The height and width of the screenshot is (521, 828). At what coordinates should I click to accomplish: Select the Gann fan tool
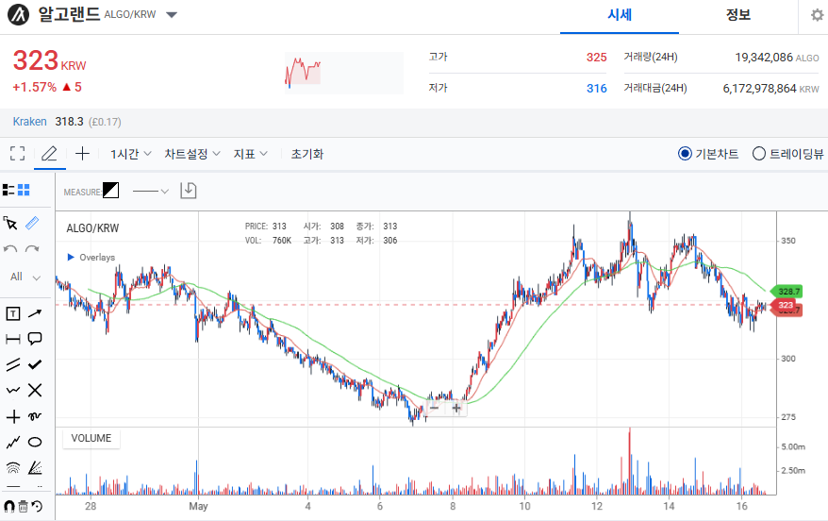pyautogui.click(x=35, y=467)
